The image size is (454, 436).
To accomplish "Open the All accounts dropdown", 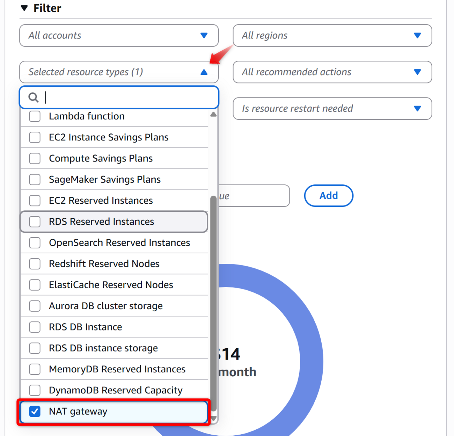I will pos(119,35).
